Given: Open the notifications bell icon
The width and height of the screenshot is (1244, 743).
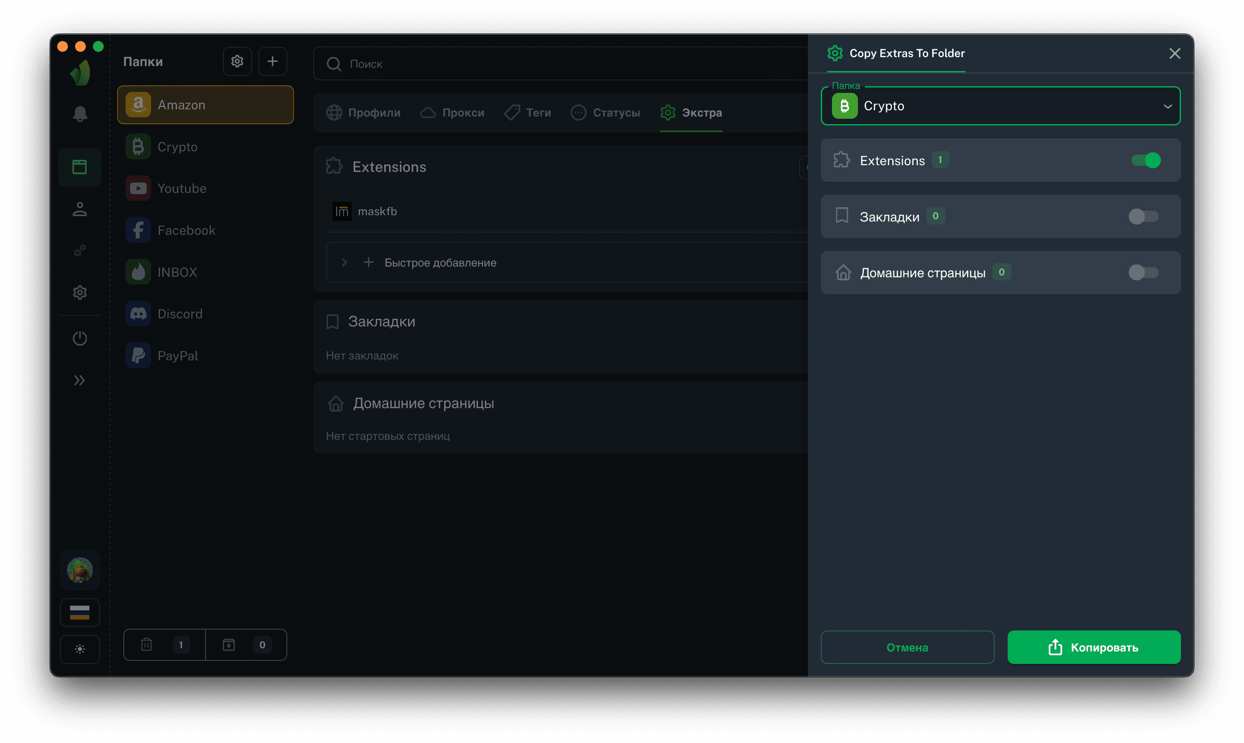Looking at the screenshot, I should [x=80, y=114].
